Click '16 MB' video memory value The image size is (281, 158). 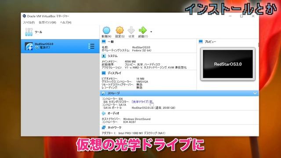tap(140, 79)
